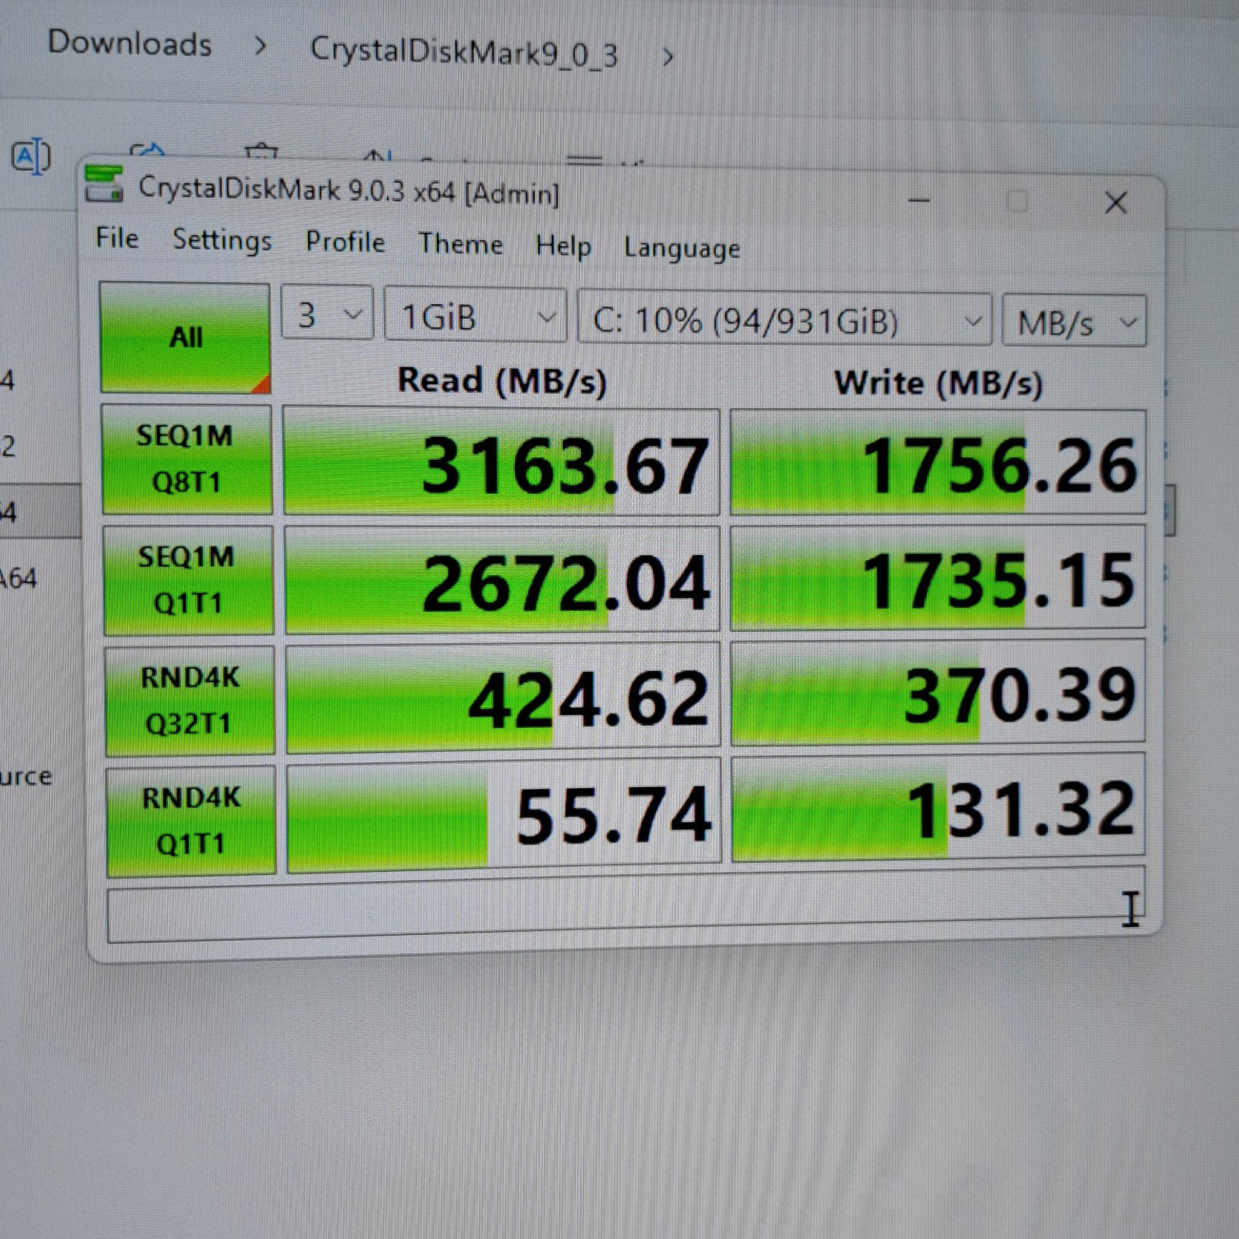The height and width of the screenshot is (1239, 1239).
Task: Click the Rename icon in File Explorer toolbar
Action: (x=31, y=156)
